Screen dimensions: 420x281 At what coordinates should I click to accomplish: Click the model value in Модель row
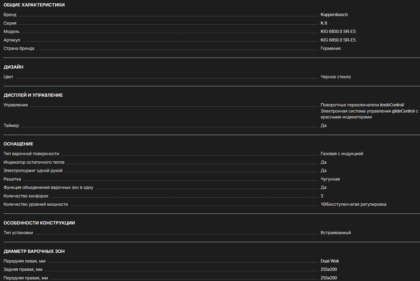pos(338,32)
